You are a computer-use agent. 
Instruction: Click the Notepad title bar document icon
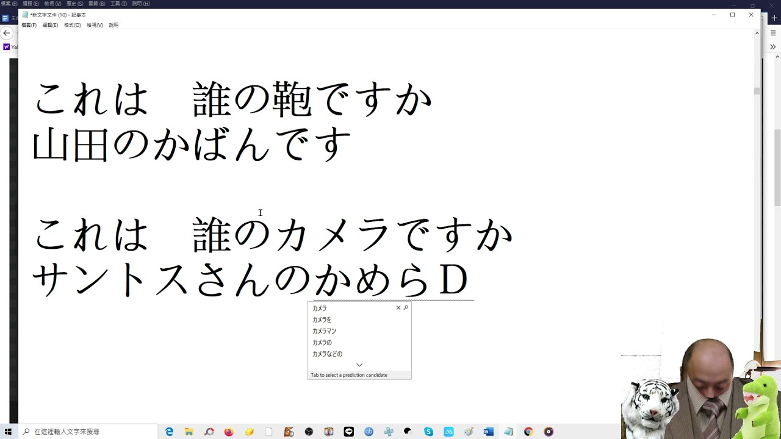25,15
